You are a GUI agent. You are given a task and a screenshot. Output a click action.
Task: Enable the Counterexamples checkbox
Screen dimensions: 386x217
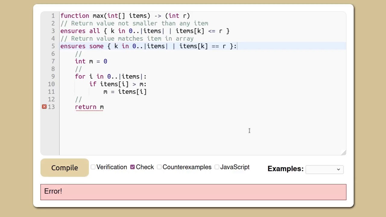159,167
